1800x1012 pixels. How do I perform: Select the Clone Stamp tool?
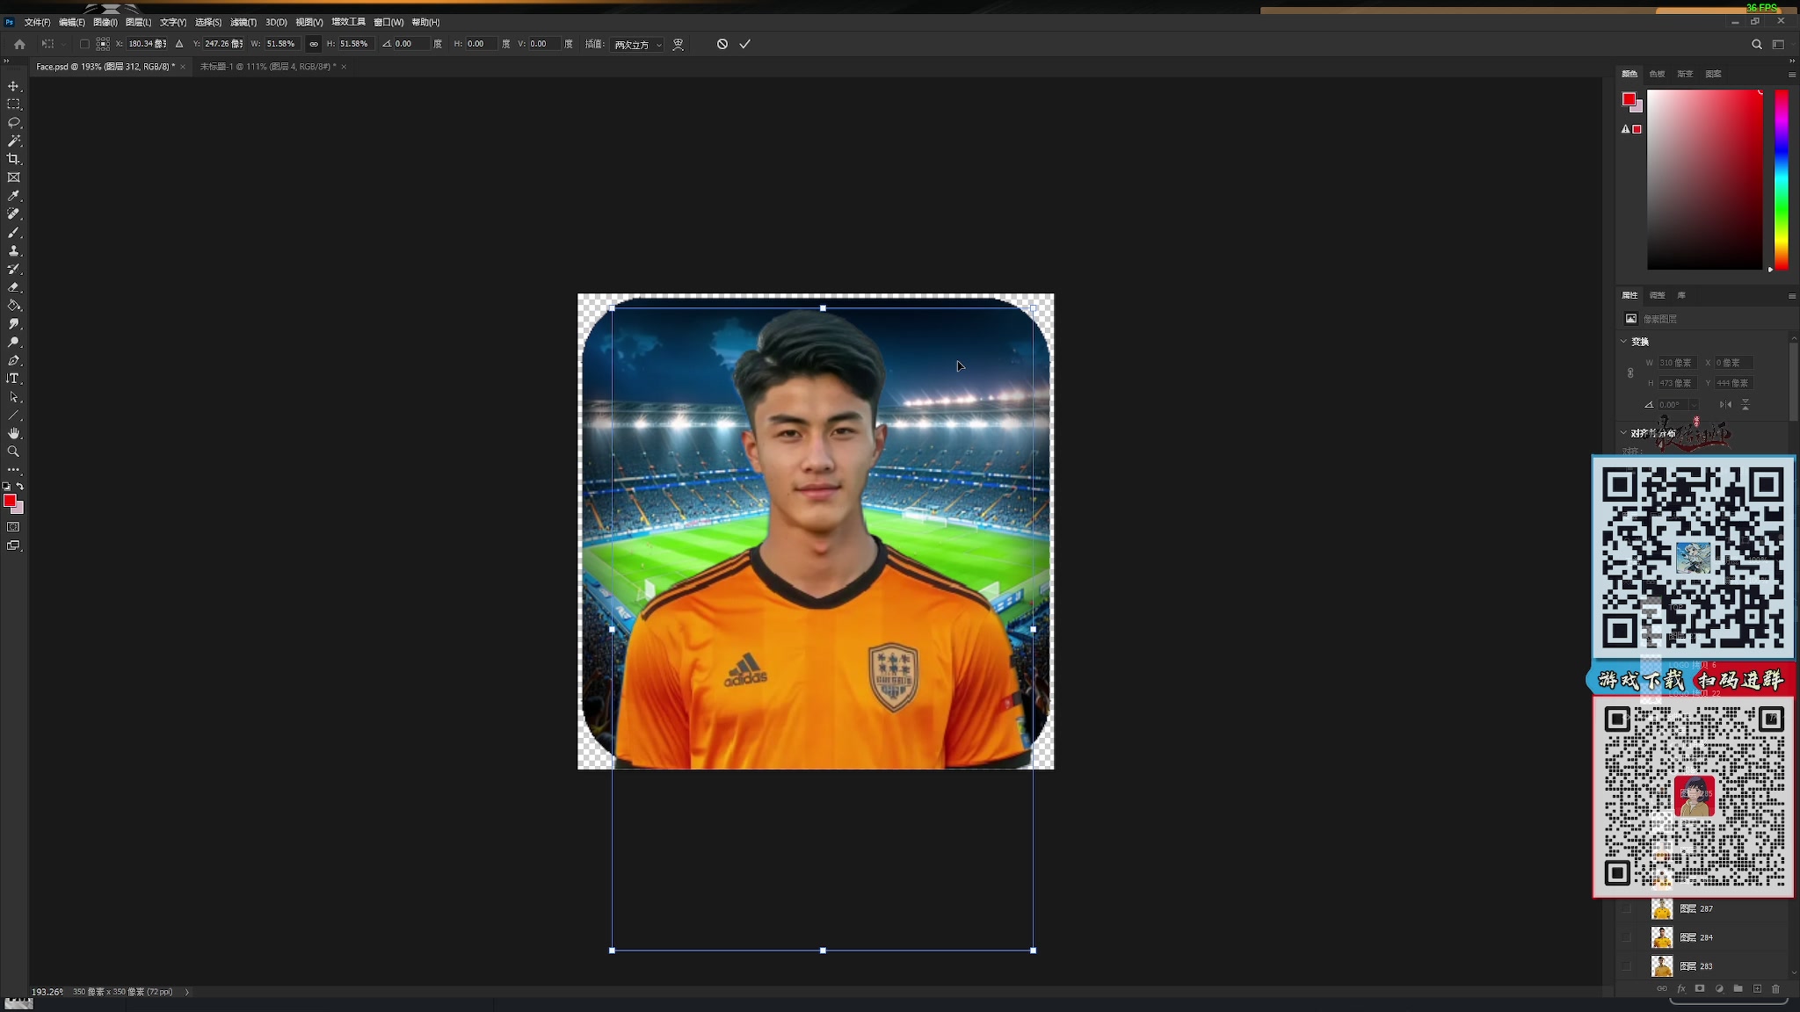13,250
